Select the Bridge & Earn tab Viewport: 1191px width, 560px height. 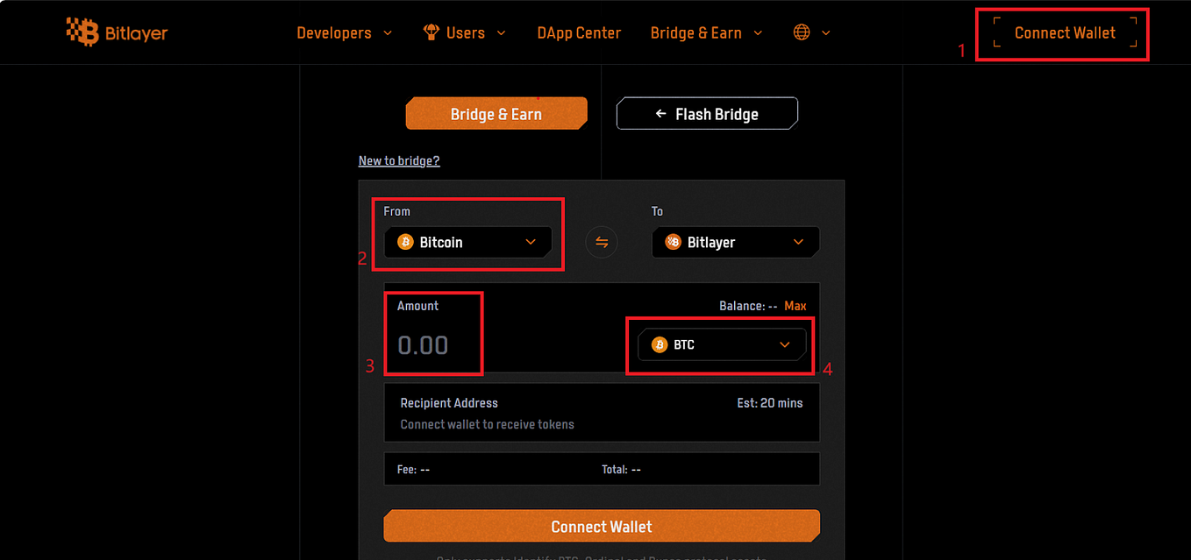click(496, 112)
